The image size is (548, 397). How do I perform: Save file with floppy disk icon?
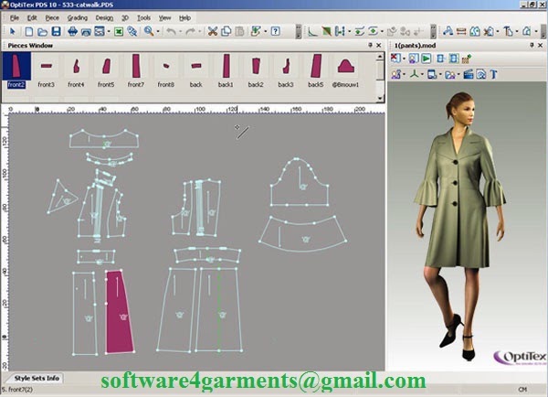click(x=56, y=31)
